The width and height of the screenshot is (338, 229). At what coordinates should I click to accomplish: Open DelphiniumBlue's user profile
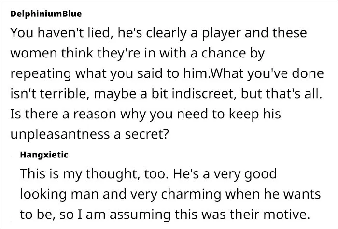(x=46, y=14)
